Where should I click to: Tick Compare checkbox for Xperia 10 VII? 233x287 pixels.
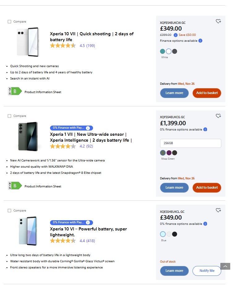point(9,22)
